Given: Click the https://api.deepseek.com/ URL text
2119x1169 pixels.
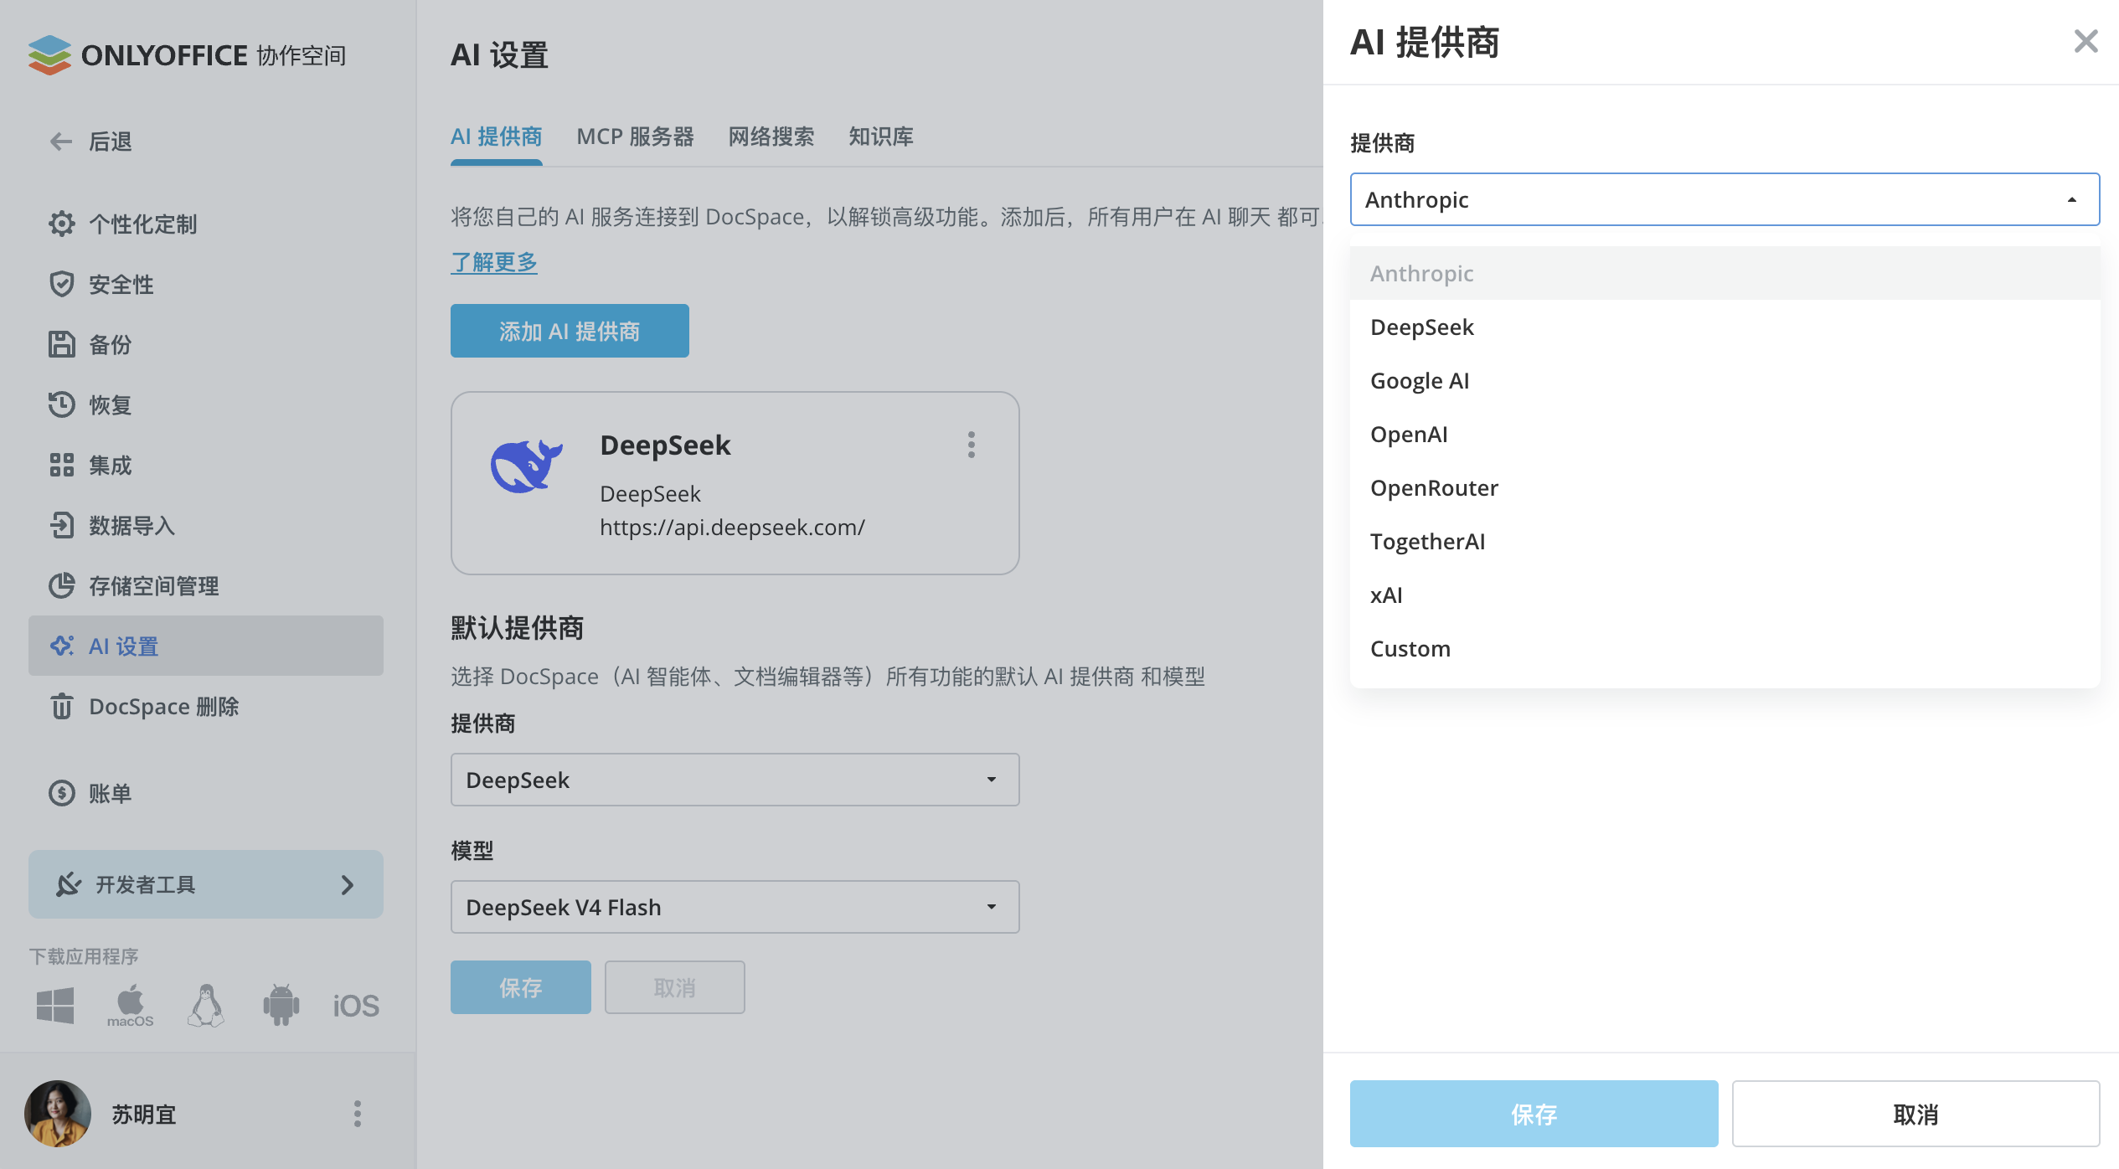Looking at the screenshot, I should (x=732, y=527).
